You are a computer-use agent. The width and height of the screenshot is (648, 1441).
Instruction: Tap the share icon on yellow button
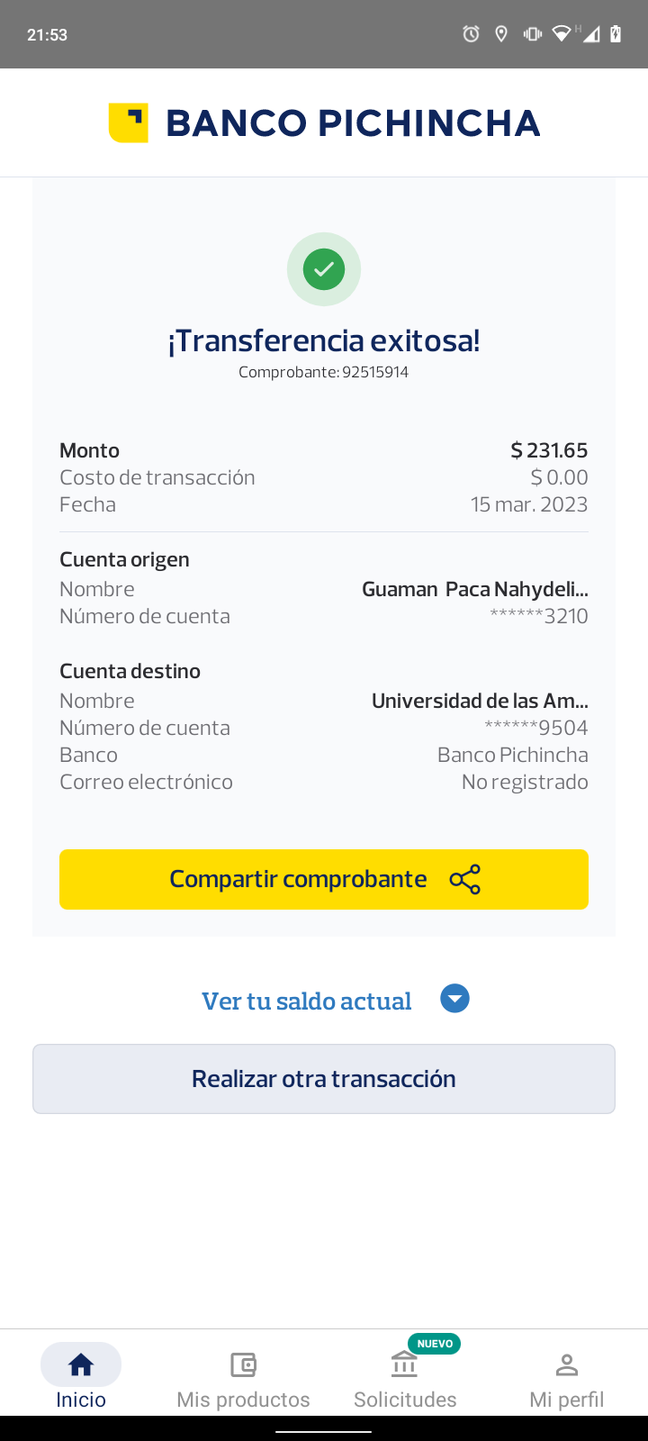click(x=465, y=879)
